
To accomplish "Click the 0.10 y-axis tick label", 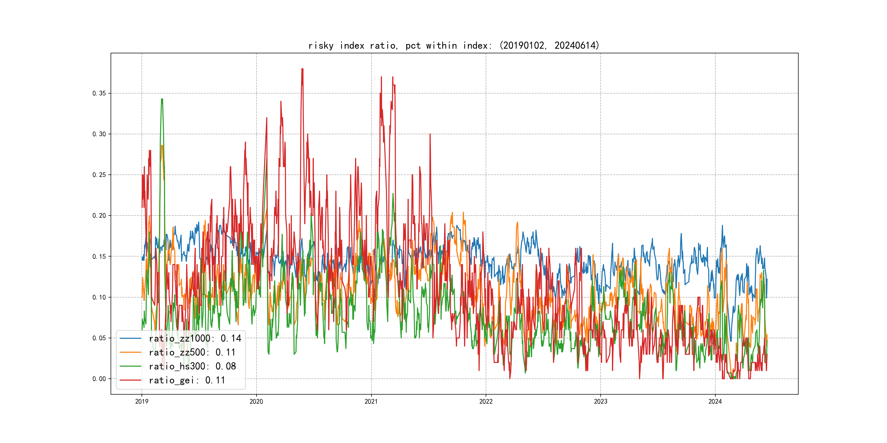I will pos(99,297).
